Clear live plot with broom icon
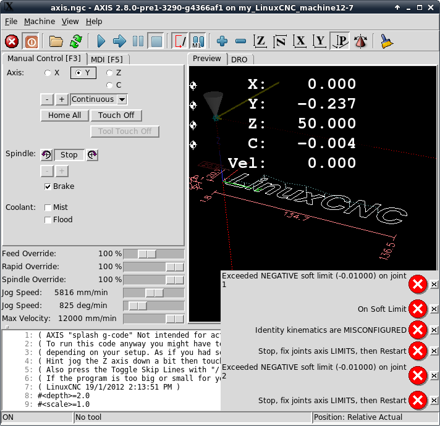 click(x=387, y=41)
